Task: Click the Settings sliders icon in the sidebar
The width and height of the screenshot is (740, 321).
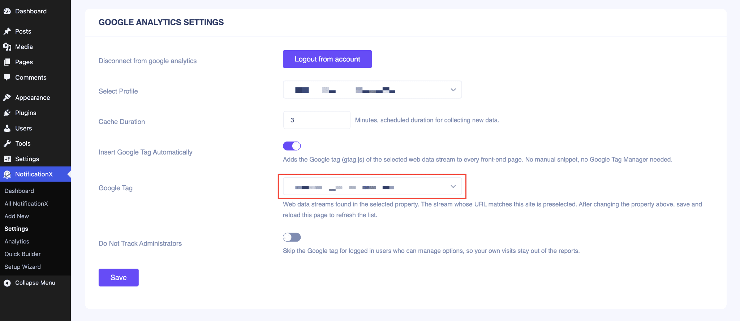Action: tap(7, 159)
